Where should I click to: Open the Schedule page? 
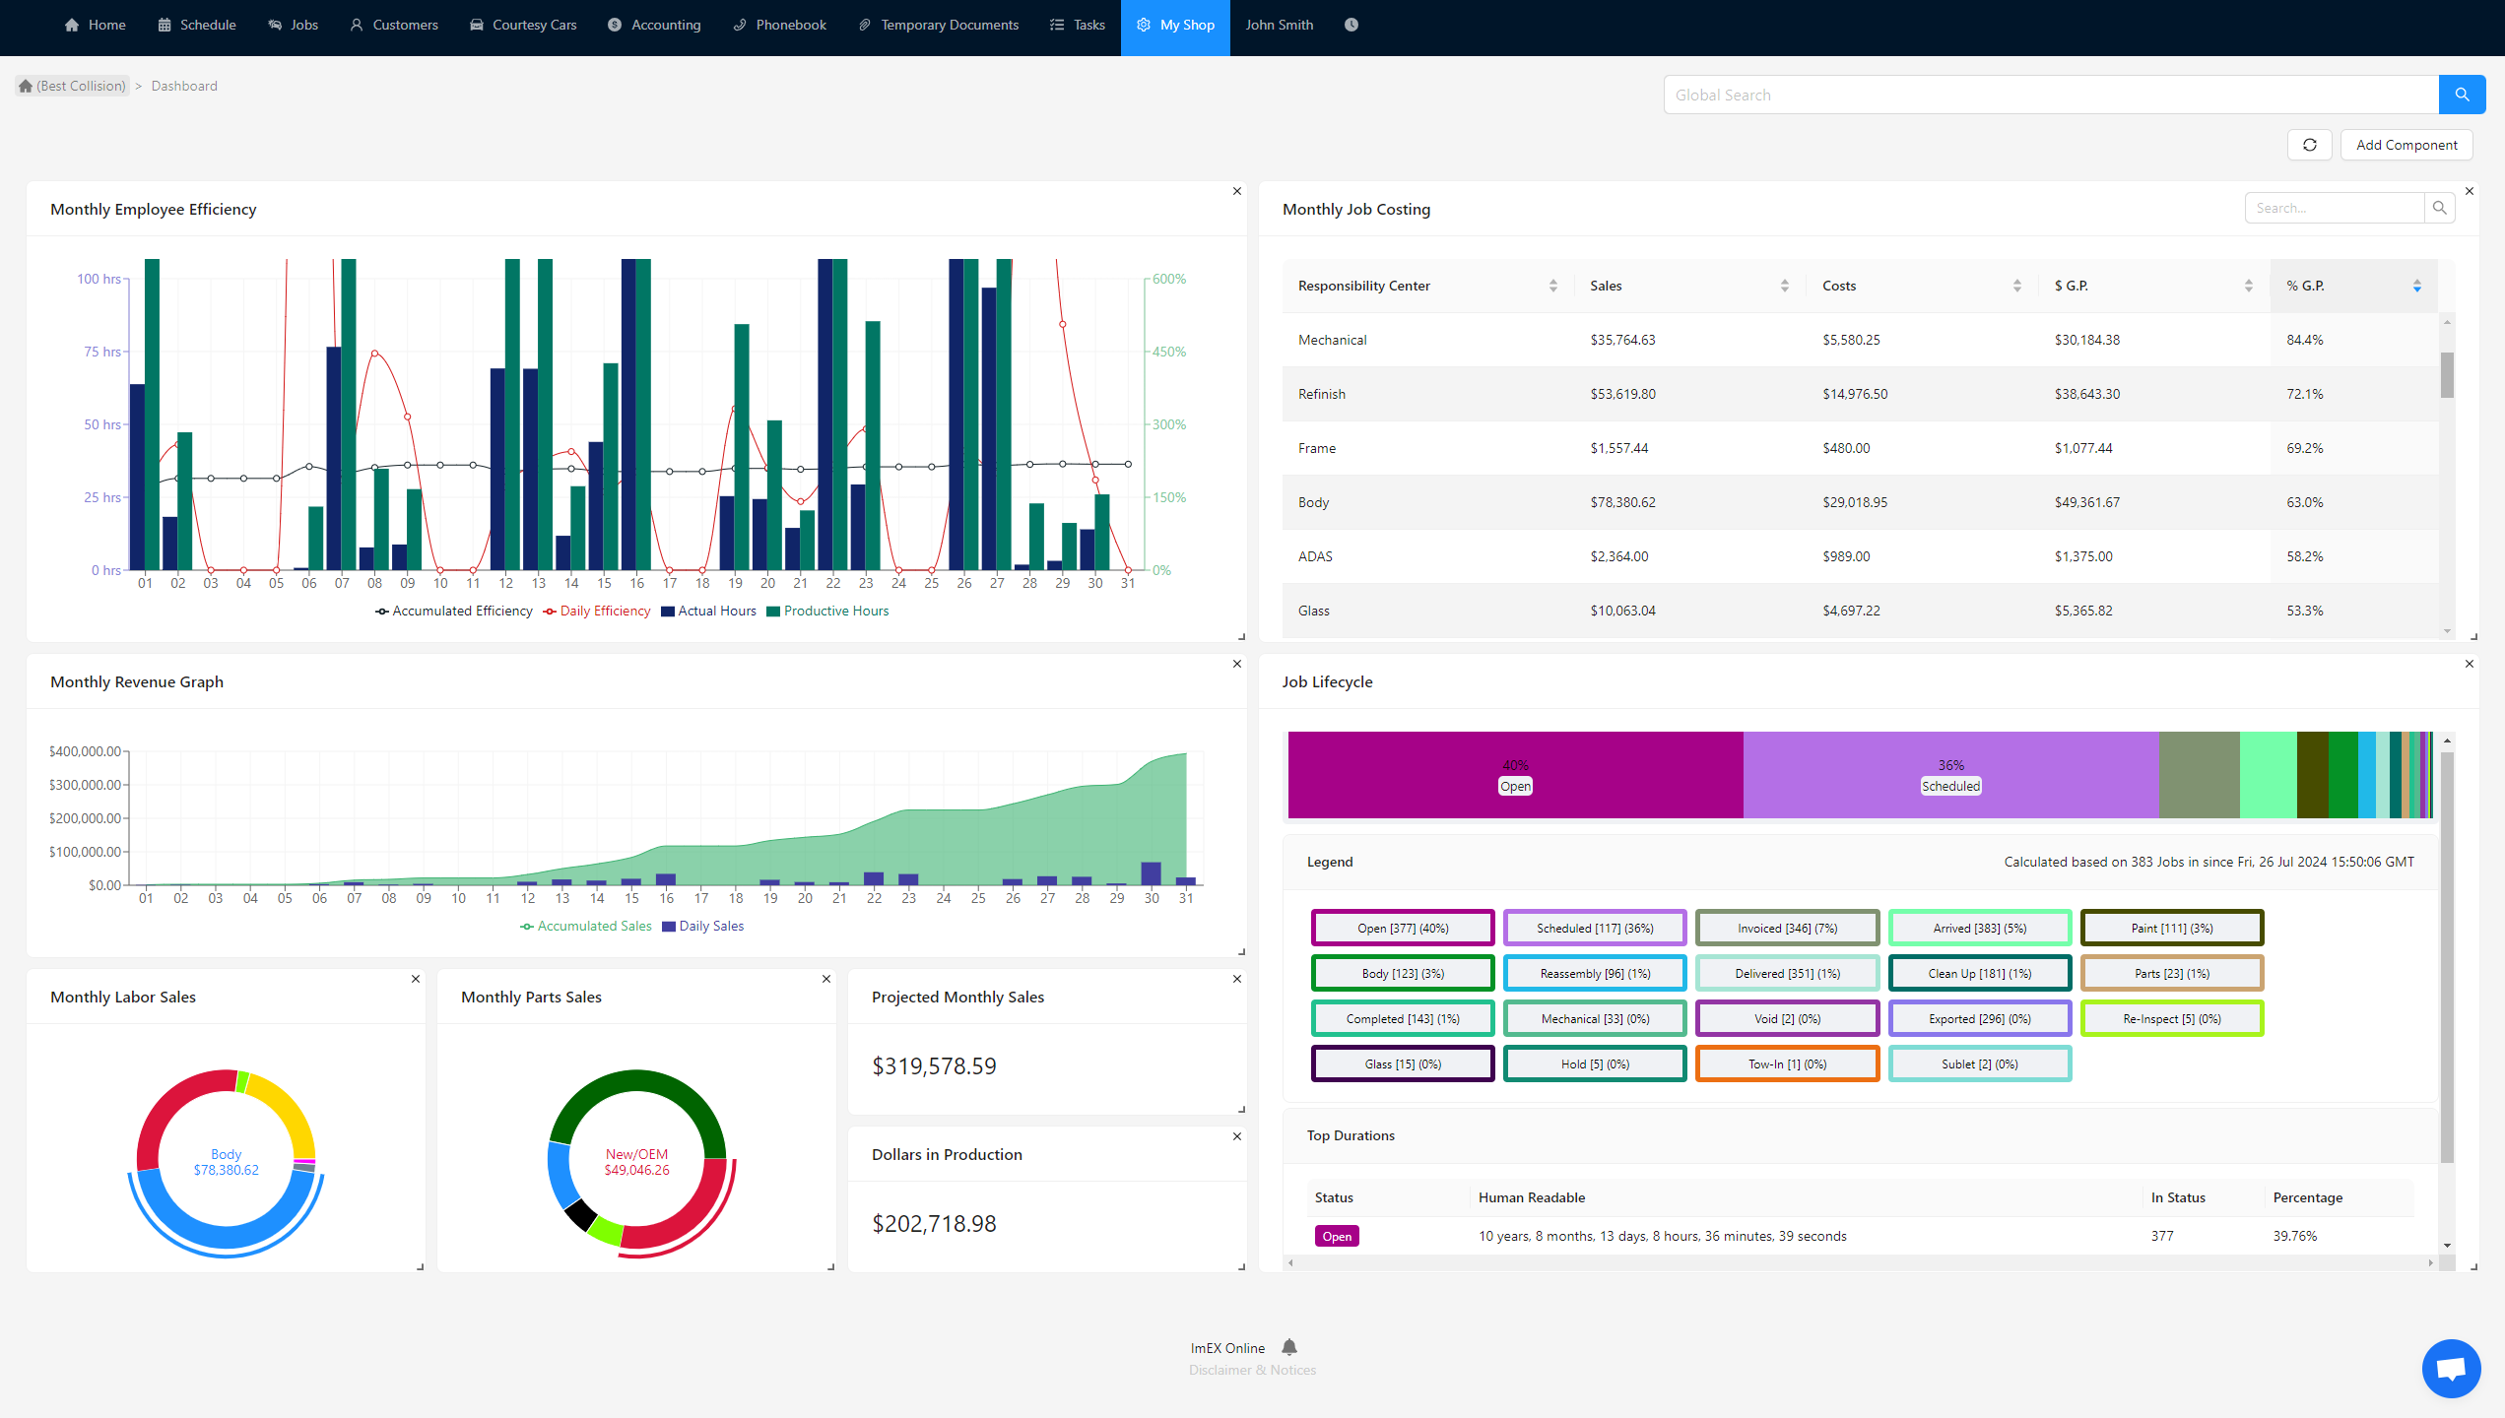[196, 25]
